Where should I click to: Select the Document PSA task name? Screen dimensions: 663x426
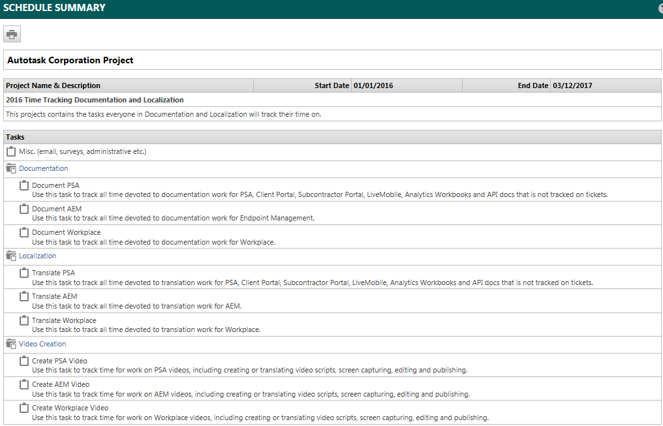click(x=56, y=185)
